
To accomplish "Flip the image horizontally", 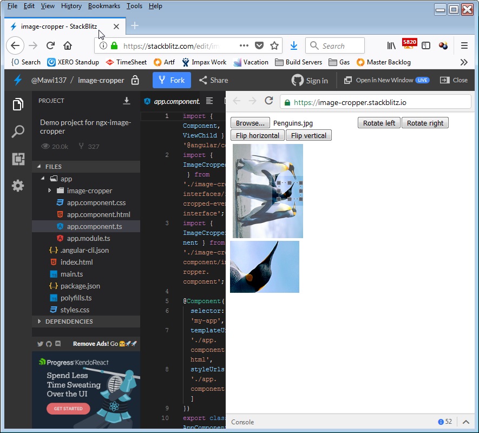I will (257, 135).
